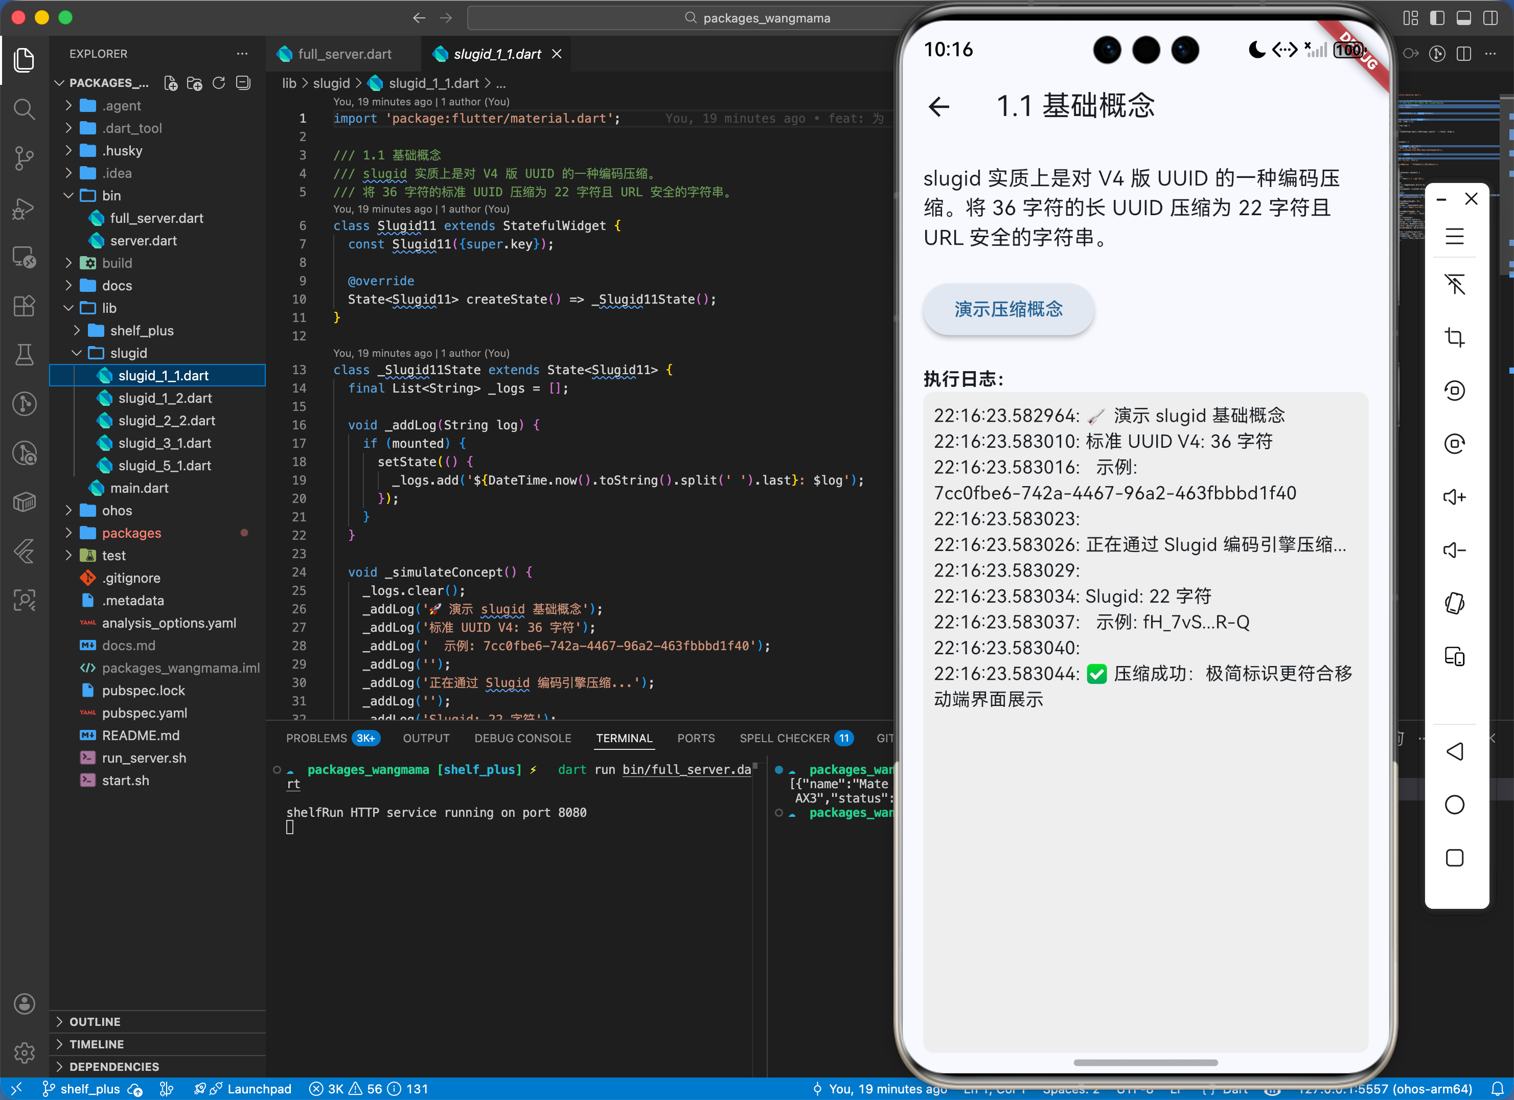Click the New File icon in Explorer
Viewport: 1514px width, 1100px height.
(170, 83)
